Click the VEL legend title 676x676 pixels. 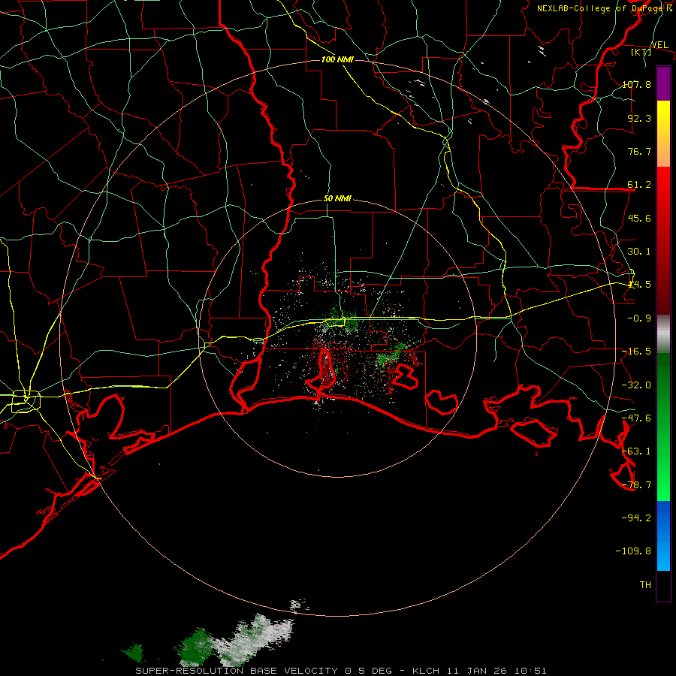click(659, 45)
